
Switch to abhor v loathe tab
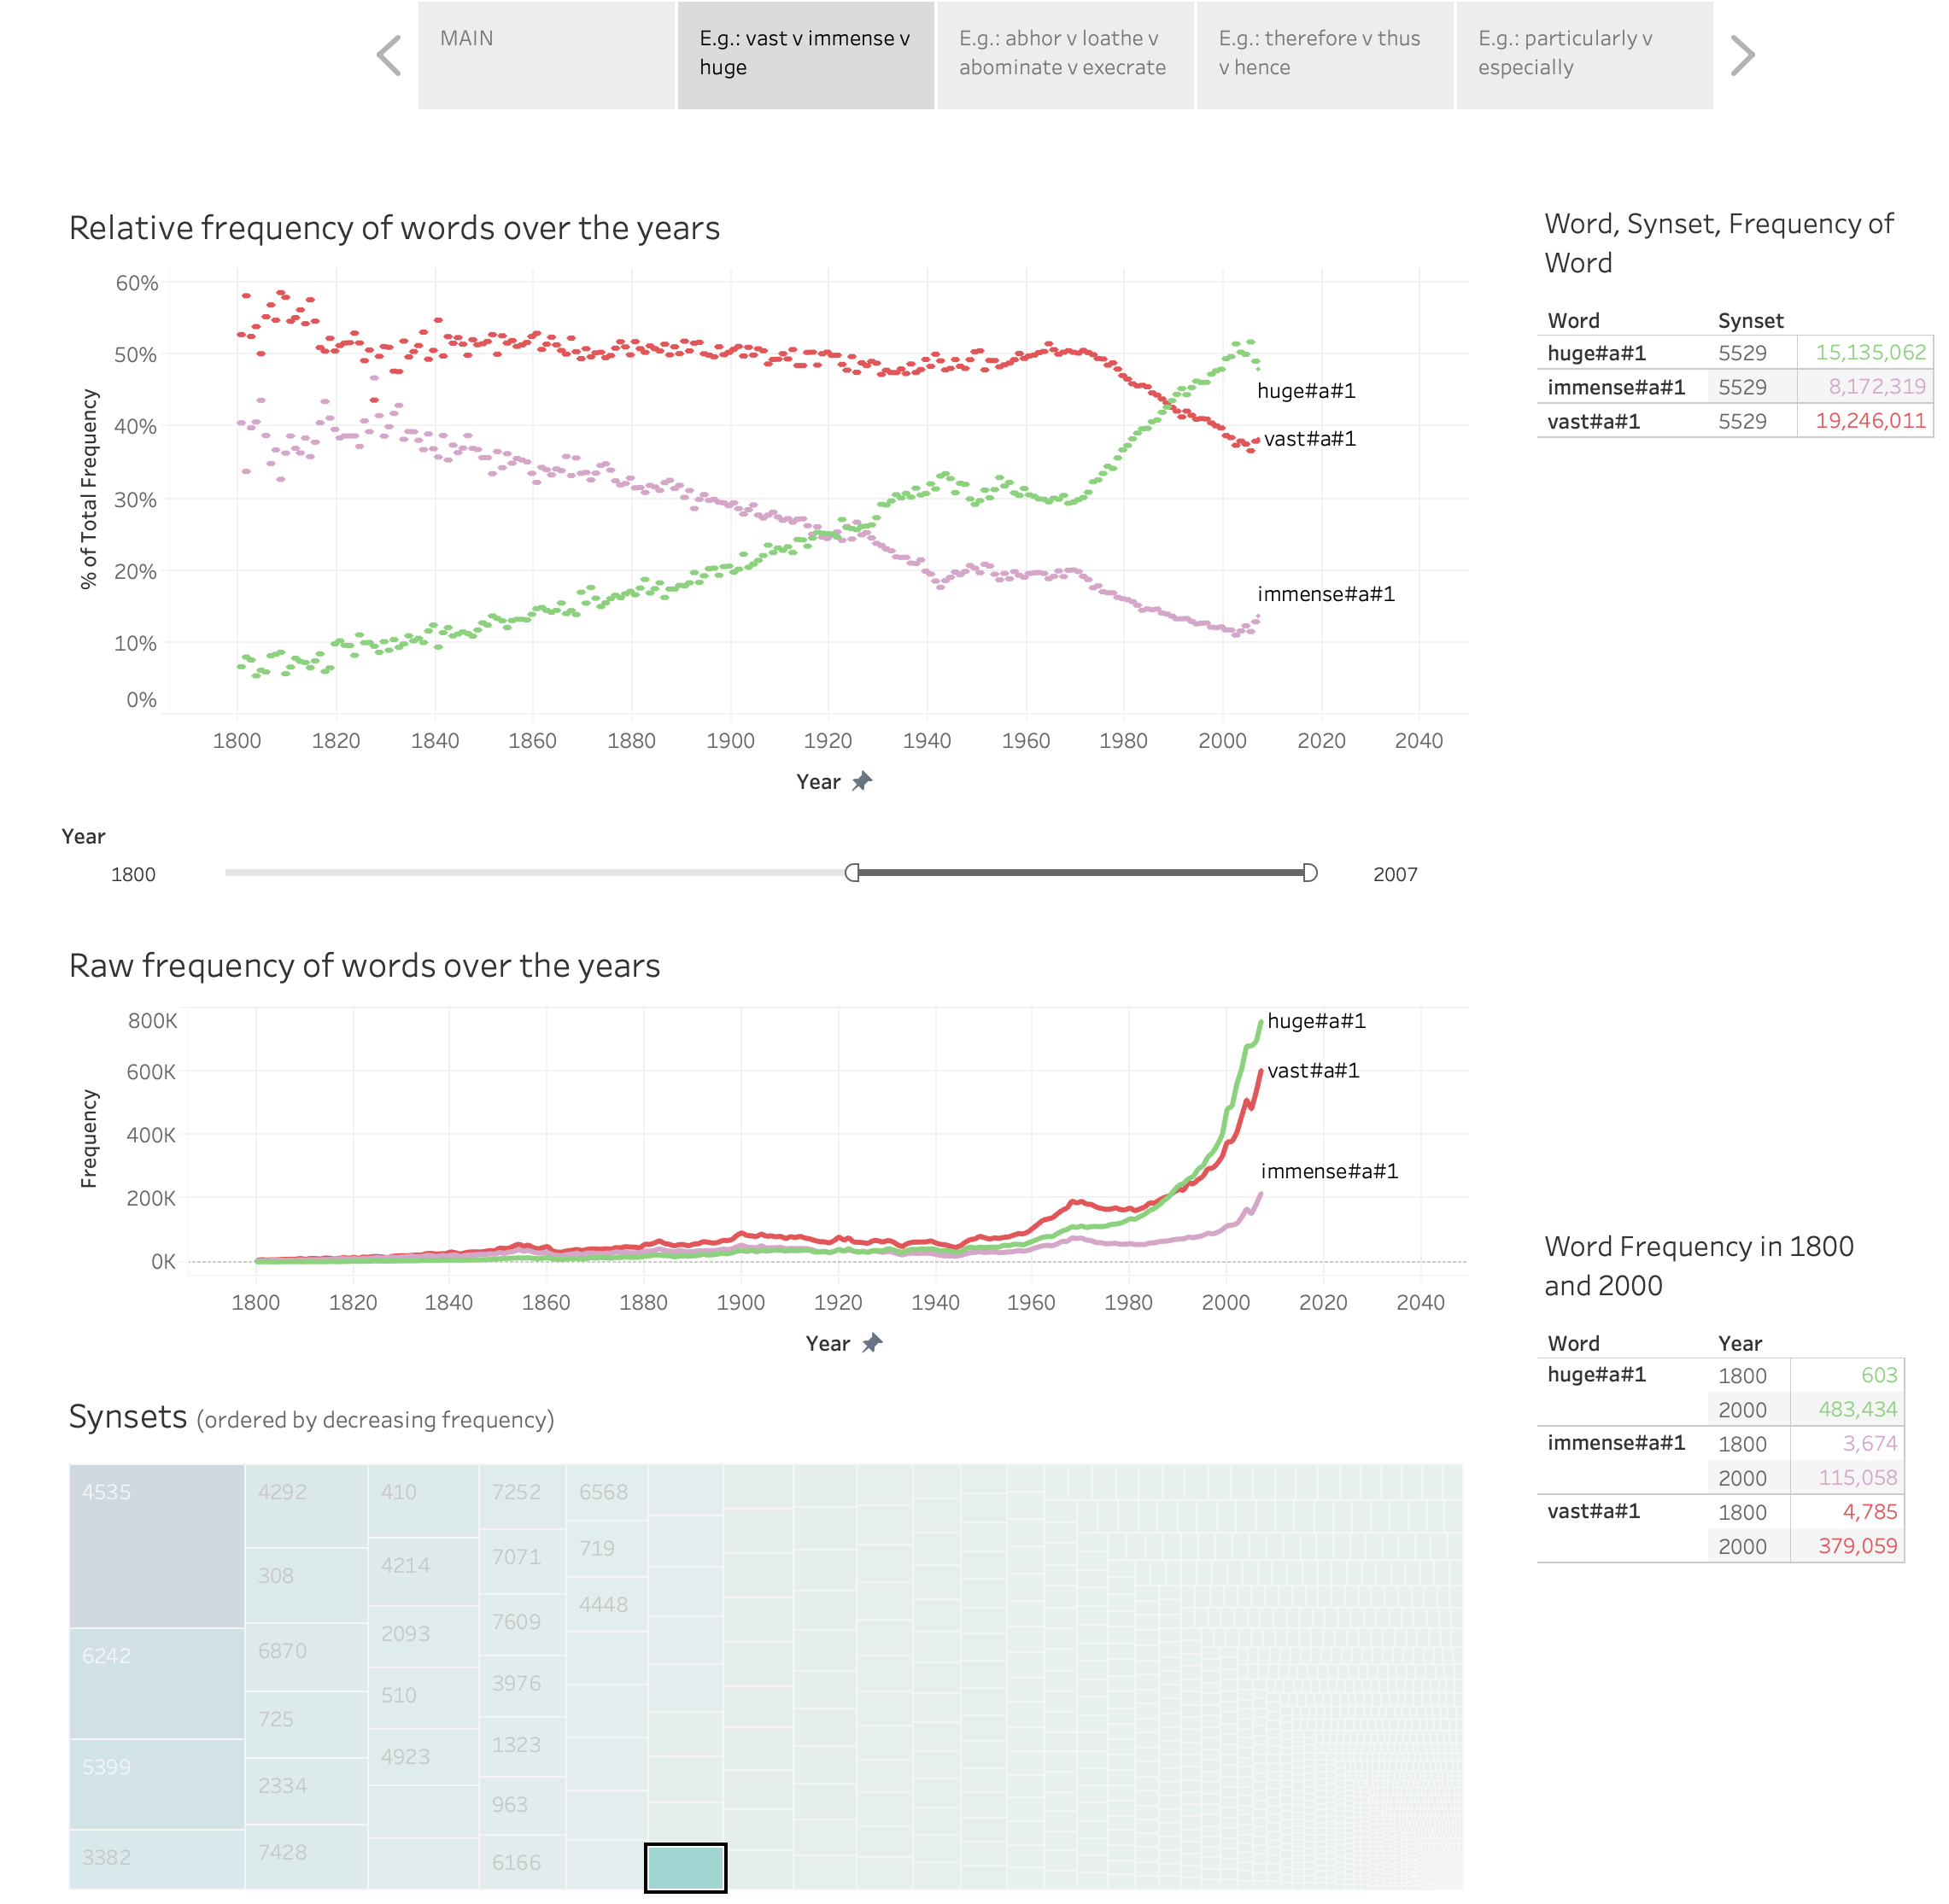tap(1066, 55)
